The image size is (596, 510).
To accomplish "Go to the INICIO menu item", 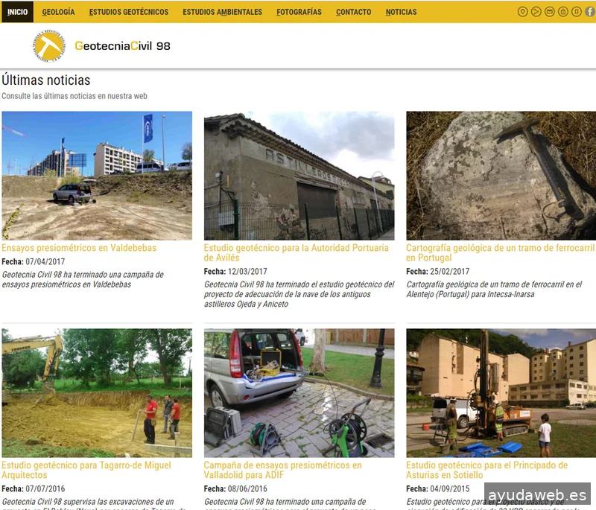I will click(x=17, y=12).
